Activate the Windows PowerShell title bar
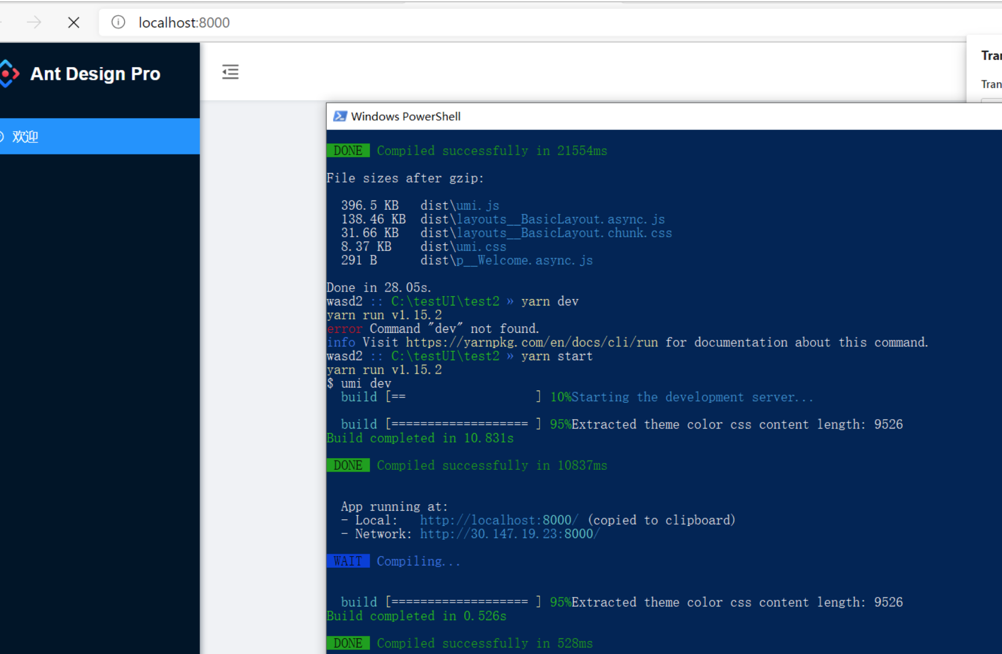This screenshot has height=654, width=1002. (664, 117)
